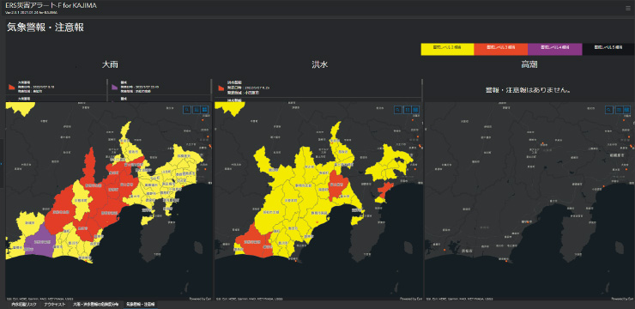
Task: Switch to the ナウキャスト tab
Action: click(55, 304)
